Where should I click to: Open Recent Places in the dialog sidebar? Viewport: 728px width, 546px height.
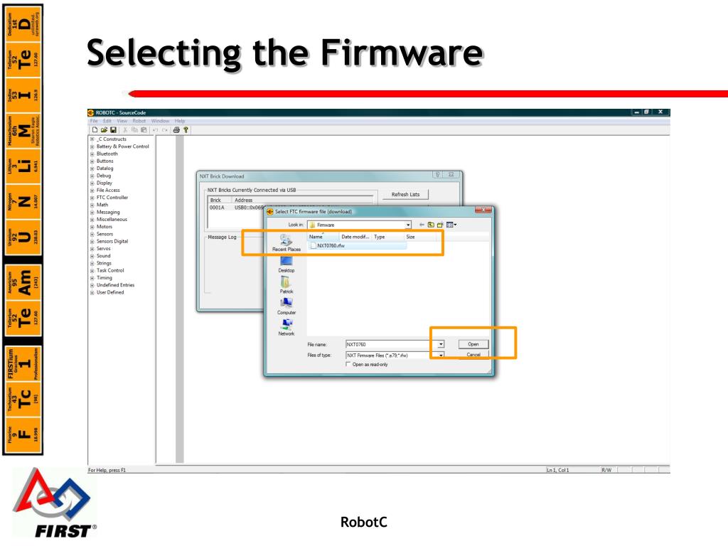287,243
